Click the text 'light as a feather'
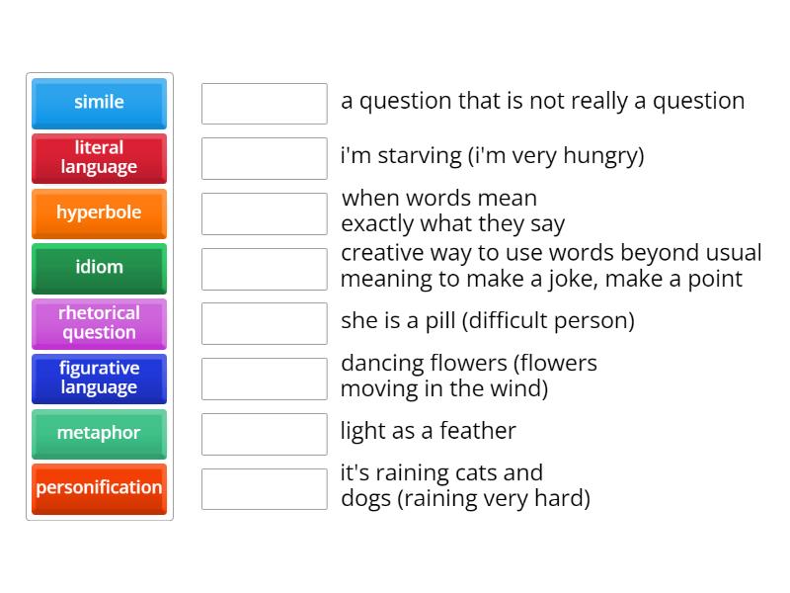Viewport: 790px width, 593px height. [427, 431]
